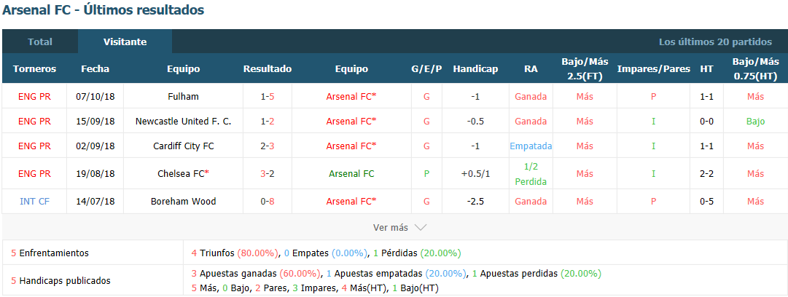Open the Cardiff City FC link
The image size is (788, 297).
pyautogui.click(x=184, y=146)
